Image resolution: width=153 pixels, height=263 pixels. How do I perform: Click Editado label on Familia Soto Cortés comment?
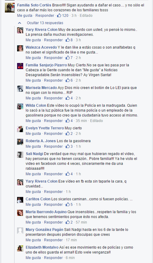point(86,15)
